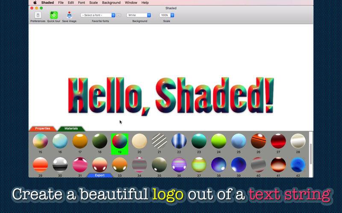The height and width of the screenshot is (213, 342).
Task: Select lime green material 24
Action: [x=219, y=141]
